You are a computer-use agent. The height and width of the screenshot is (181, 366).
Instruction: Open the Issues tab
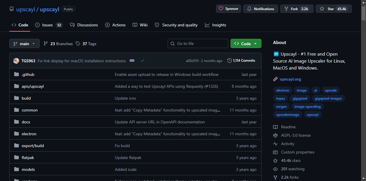pyautogui.click(x=49, y=25)
